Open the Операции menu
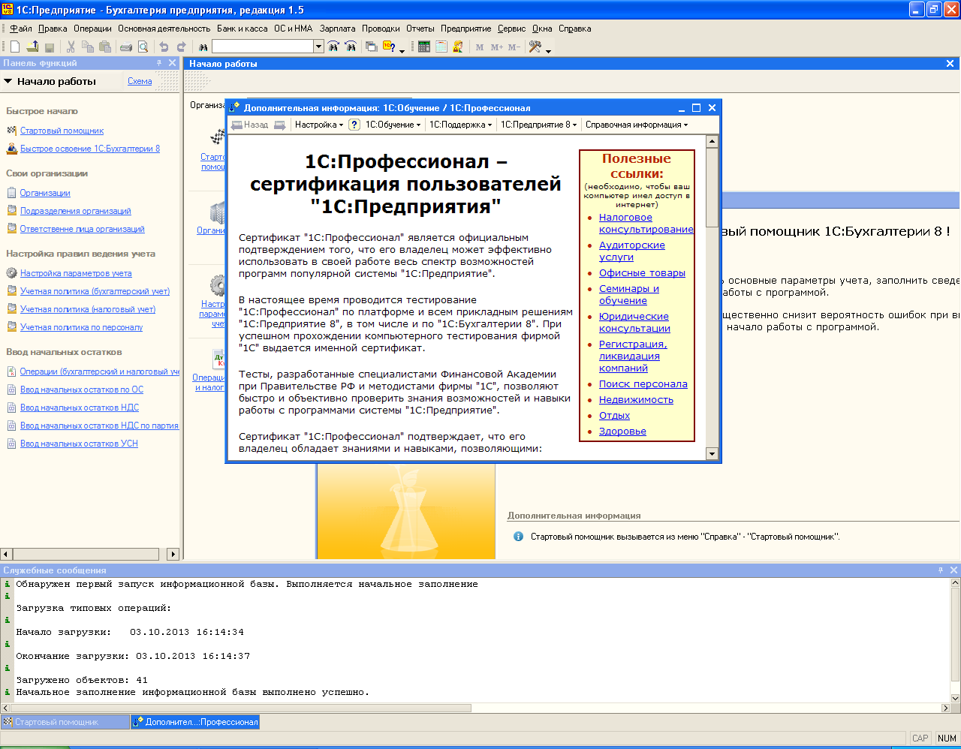 tap(92, 29)
